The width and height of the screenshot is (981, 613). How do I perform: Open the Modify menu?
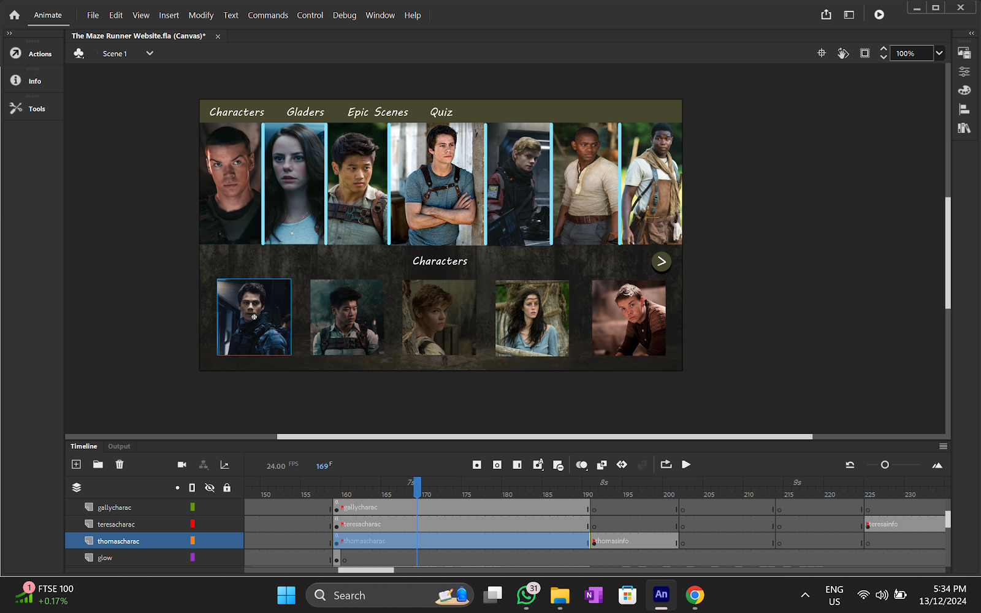coord(201,15)
